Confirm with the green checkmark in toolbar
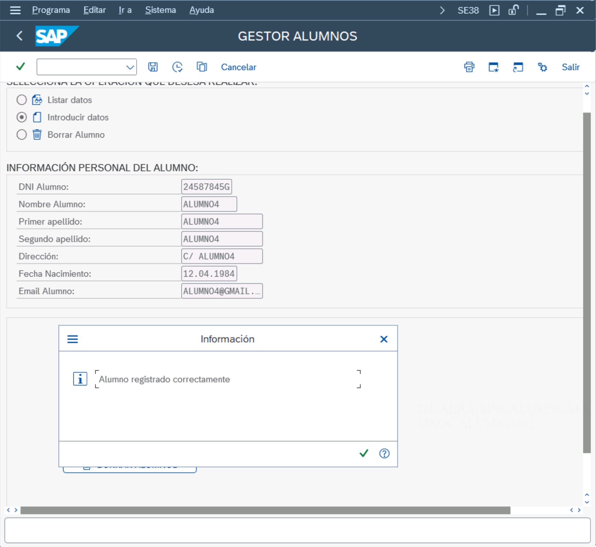The height and width of the screenshot is (547, 596). pyautogui.click(x=21, y=67)
